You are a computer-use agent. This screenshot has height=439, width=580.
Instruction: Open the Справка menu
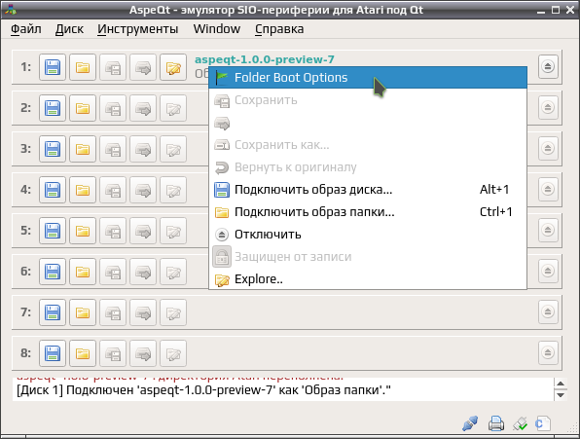[279, 29]
